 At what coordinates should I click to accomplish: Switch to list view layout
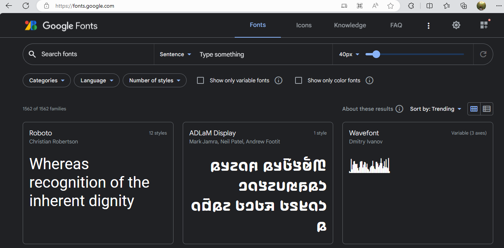coord(487,109)
